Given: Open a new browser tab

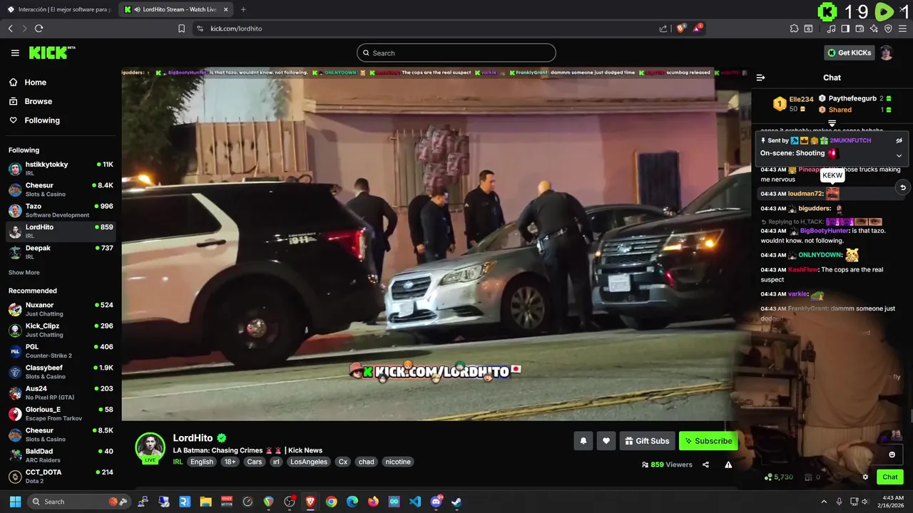Looking at the screenshot, I should point(243,9).
